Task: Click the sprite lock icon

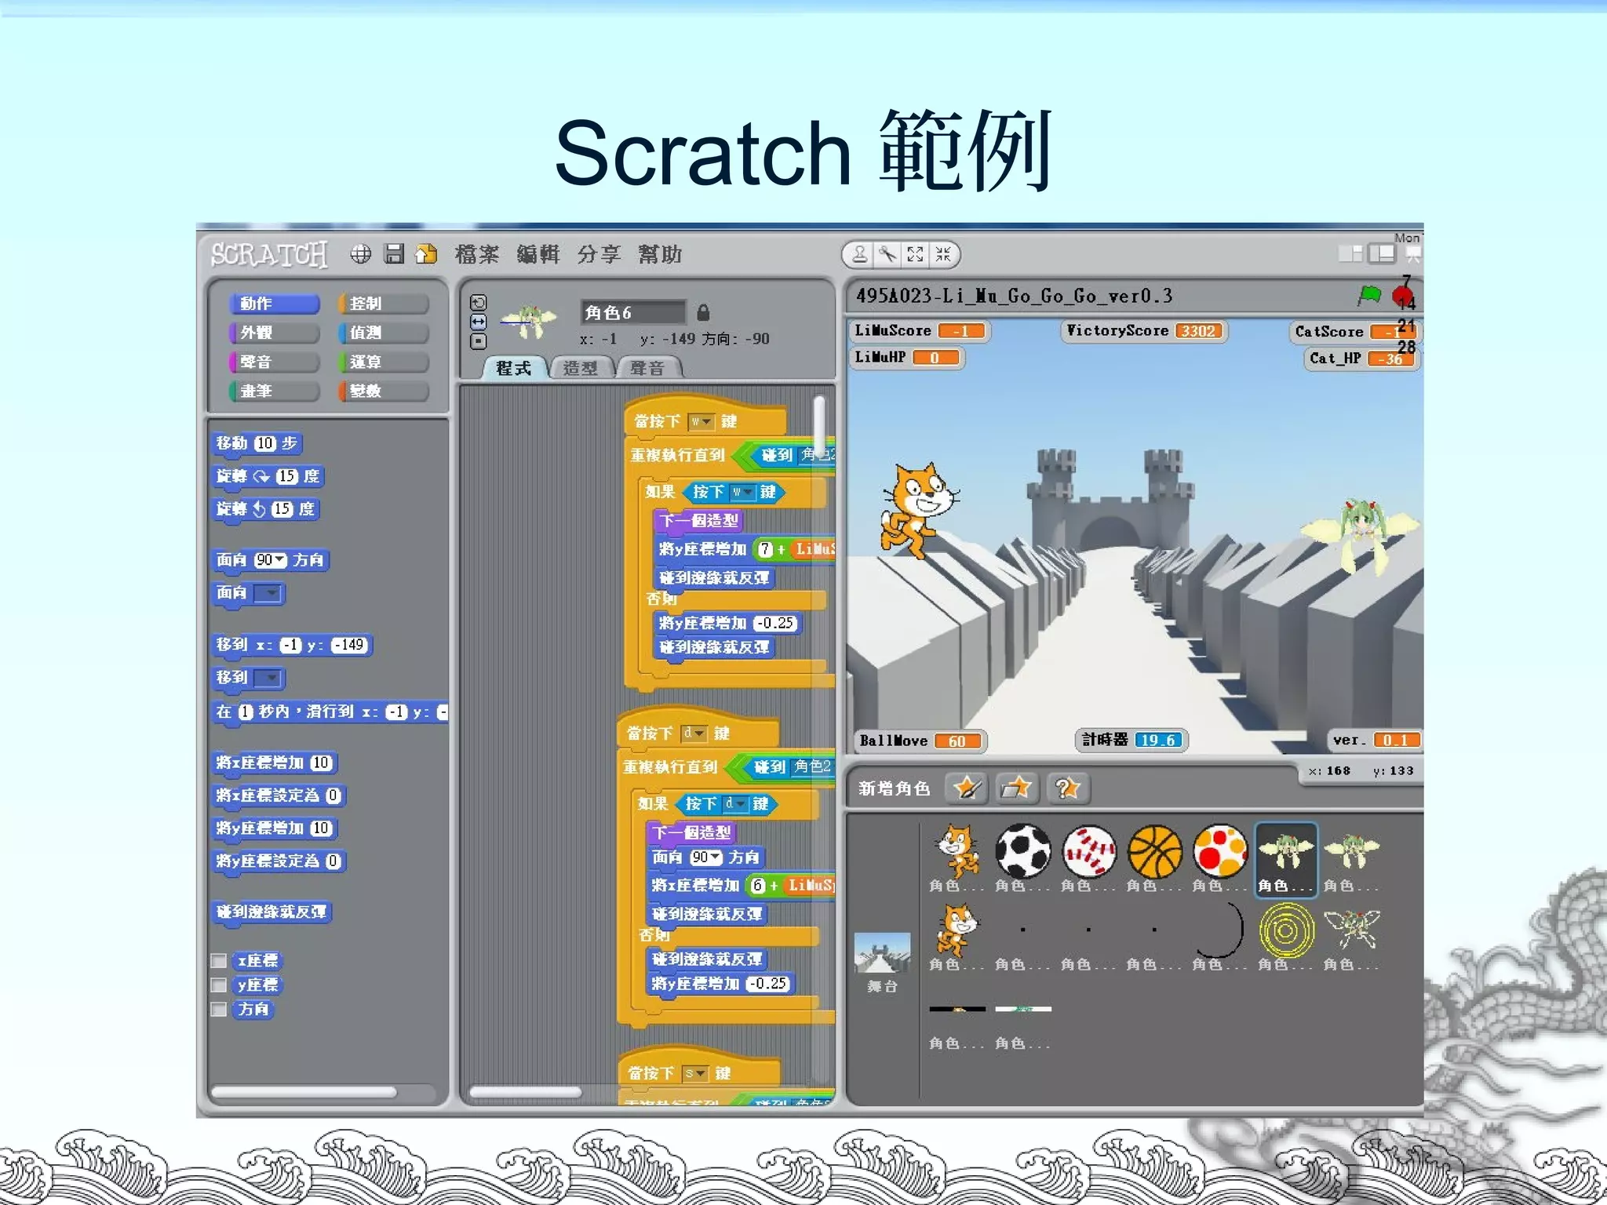Action: click(x=703, y=312)
